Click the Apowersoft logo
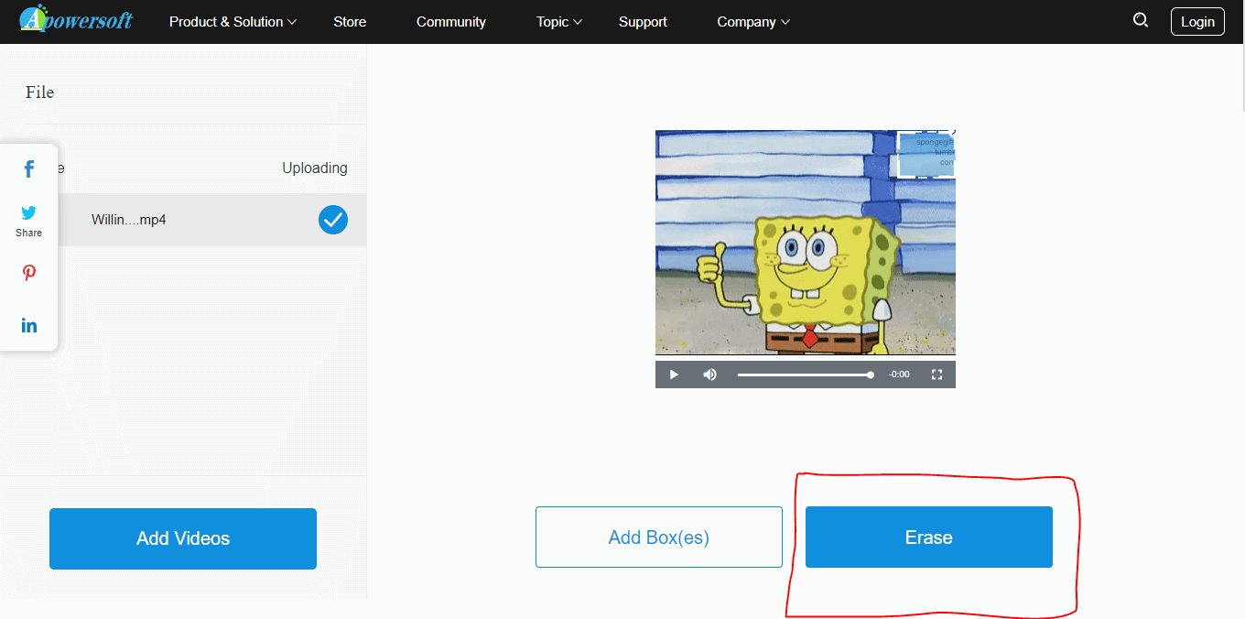Image resolution: width=1245 pixels, height=619 pixels. pos(76,19)
